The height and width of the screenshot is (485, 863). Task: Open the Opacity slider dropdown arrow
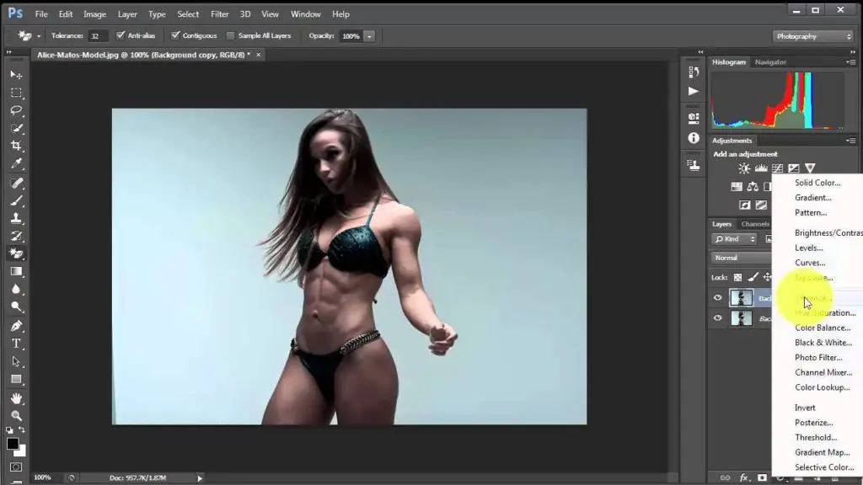(369, 36)
